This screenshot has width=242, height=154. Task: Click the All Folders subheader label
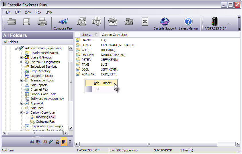[x=11, y=42]
